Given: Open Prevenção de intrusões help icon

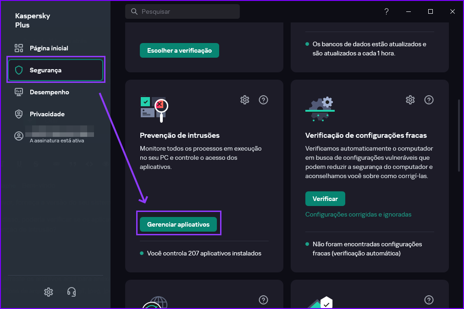Looking at the screenshot, I should pyautogui.click(x=263, y=100).
